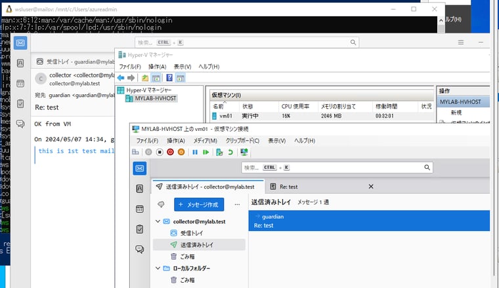Open the メディア(M) menu in the VM connection window

pyautogui.click(x=206, y=141)
